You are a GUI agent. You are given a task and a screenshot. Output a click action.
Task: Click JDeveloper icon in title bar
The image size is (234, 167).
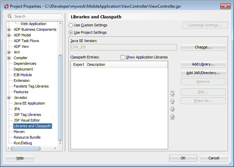click(x=6, y=6)
